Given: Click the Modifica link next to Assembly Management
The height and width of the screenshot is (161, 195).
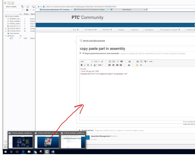Looking at the screenshot, I should (114, 136).
